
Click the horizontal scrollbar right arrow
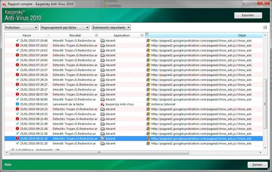click(x=260, y=152)
